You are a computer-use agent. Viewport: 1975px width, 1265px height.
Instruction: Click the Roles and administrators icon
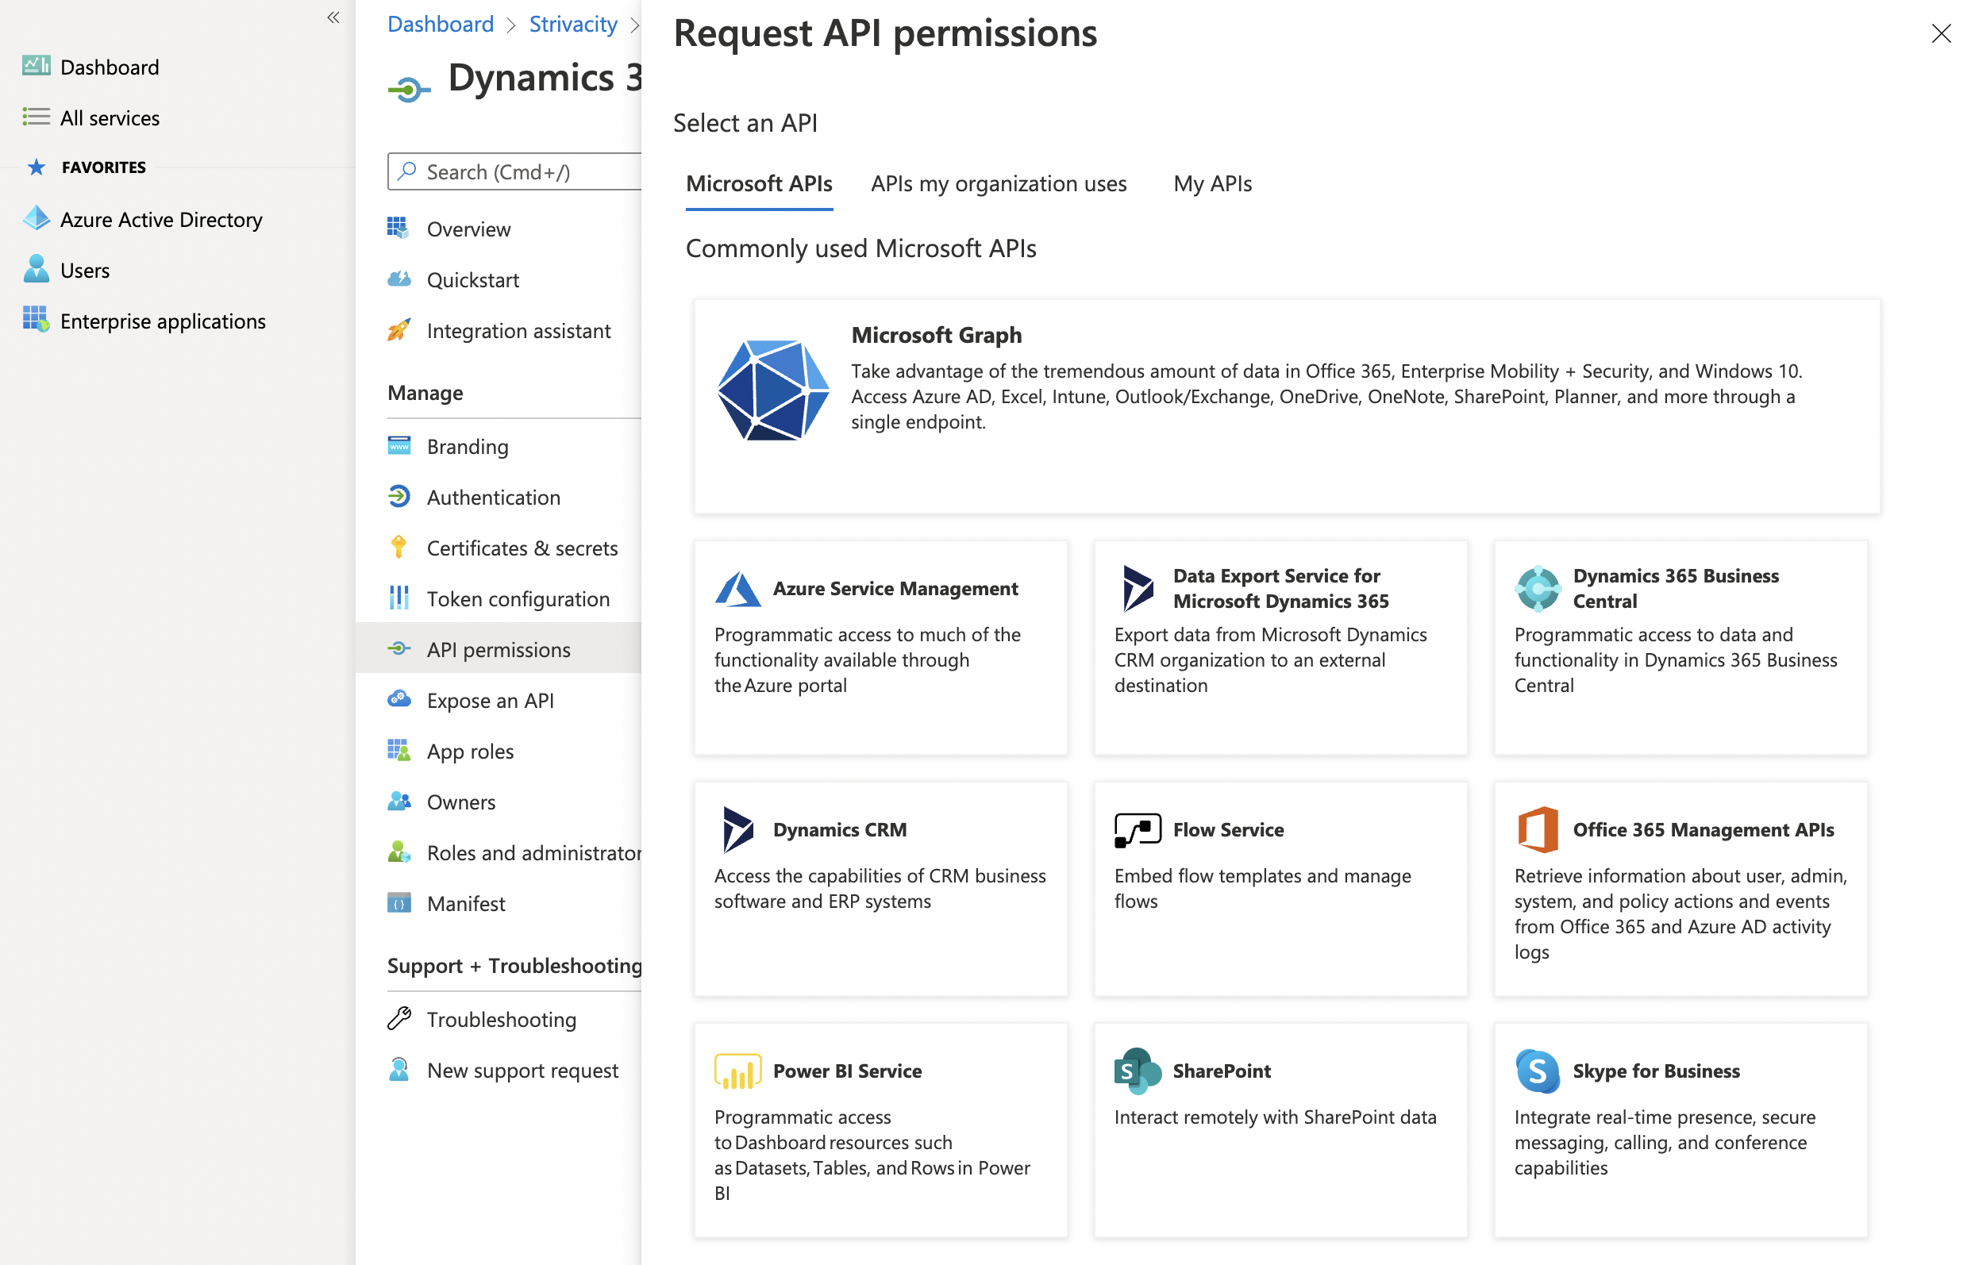pos(398,852)
